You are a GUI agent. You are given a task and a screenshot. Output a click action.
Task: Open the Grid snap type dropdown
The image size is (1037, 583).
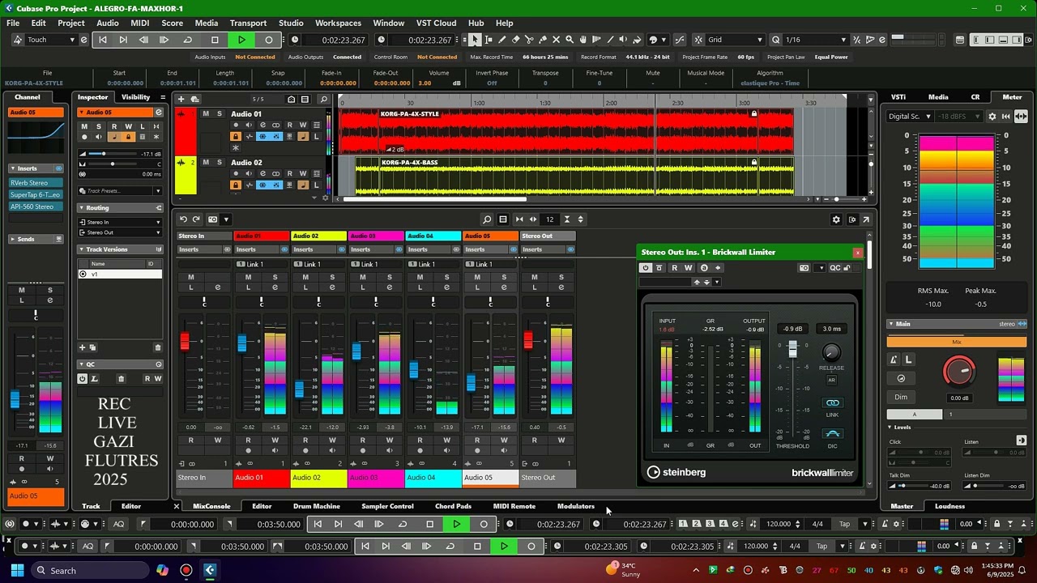tap(736, 40)
